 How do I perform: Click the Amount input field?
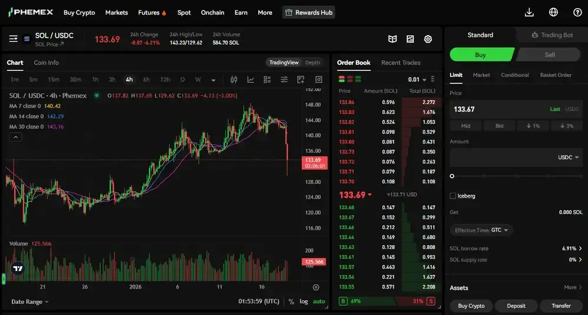pyautogui.click(x=516, y=157)
